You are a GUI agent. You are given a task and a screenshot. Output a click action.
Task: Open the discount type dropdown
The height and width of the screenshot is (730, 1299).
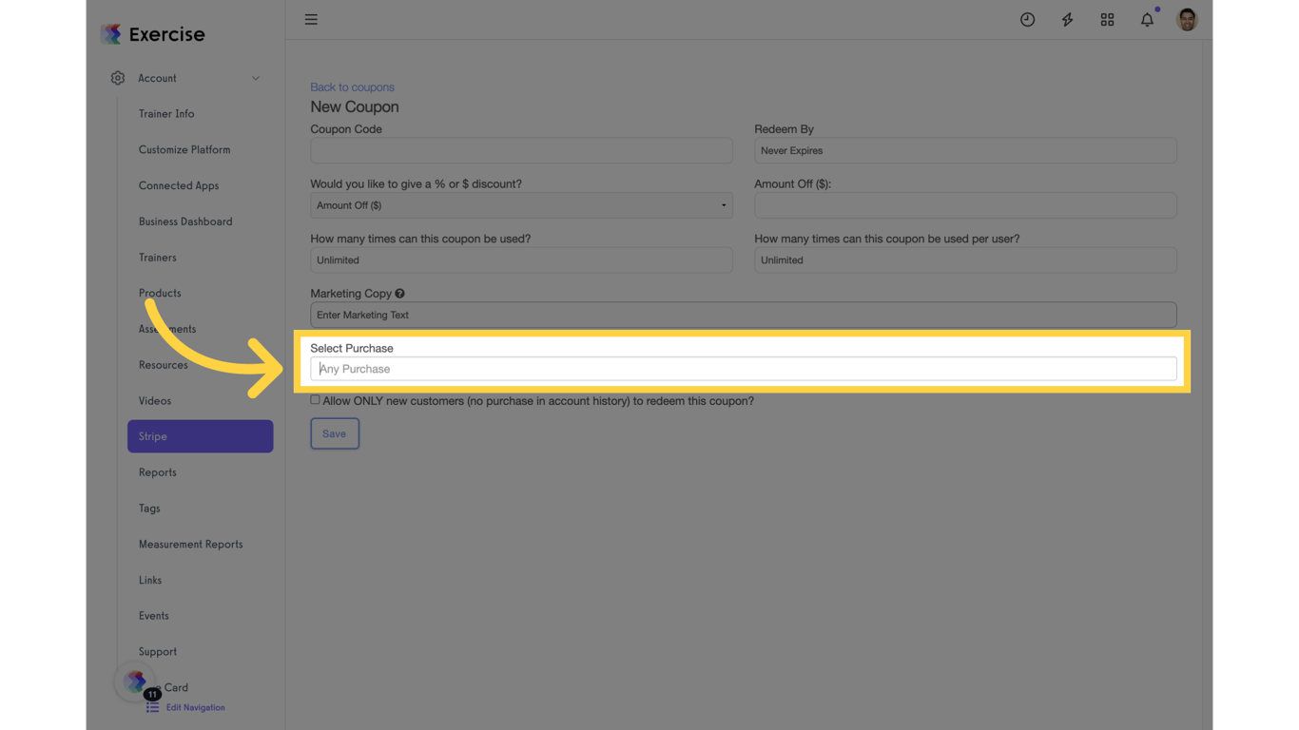click(521, 205)
